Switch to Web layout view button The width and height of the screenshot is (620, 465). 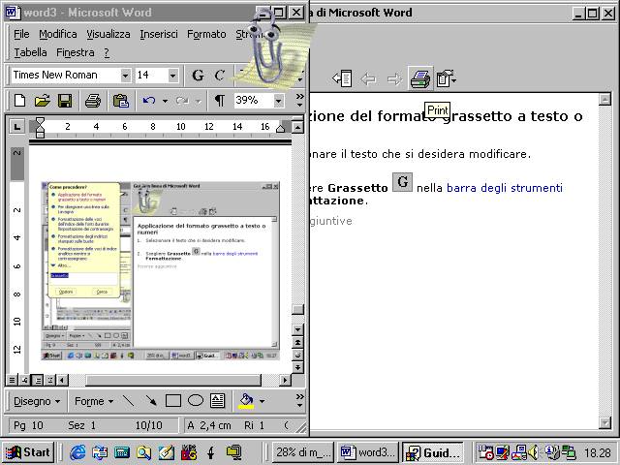(24, 380)
